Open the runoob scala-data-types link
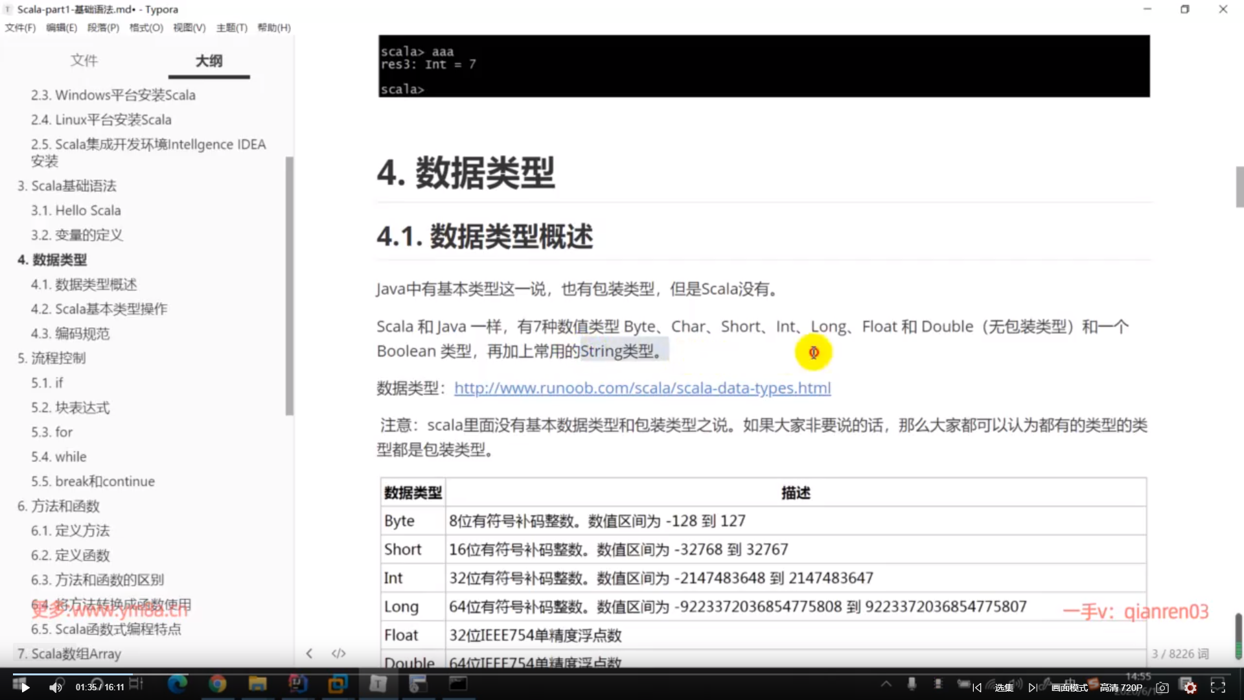 click(642, 388)
